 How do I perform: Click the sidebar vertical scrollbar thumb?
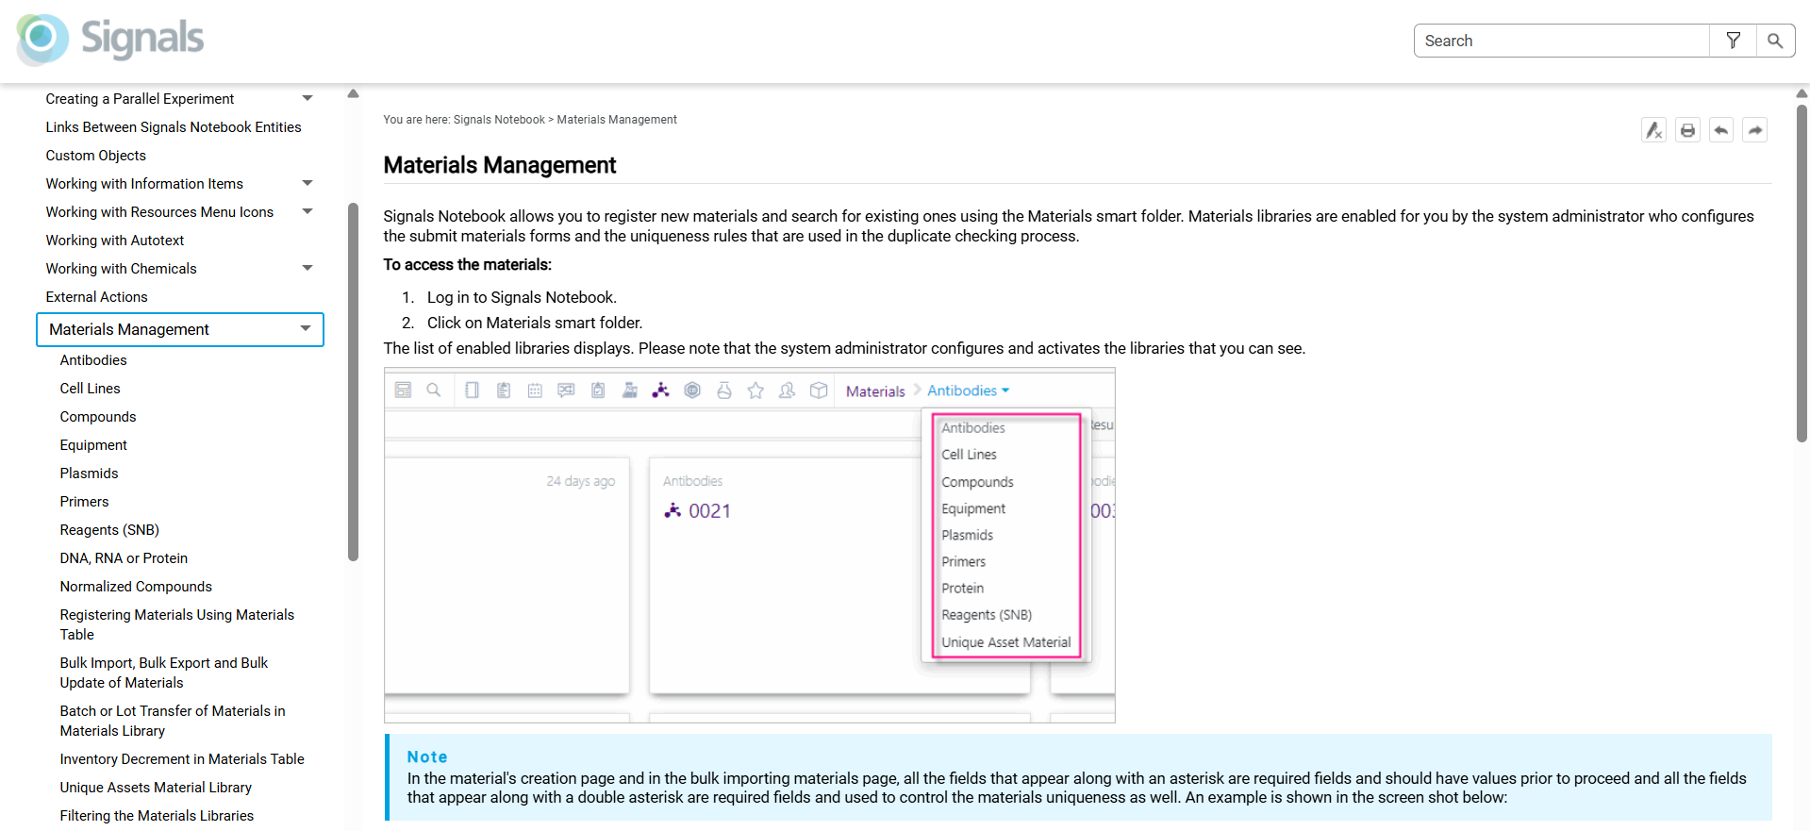[x=353, y=382]
